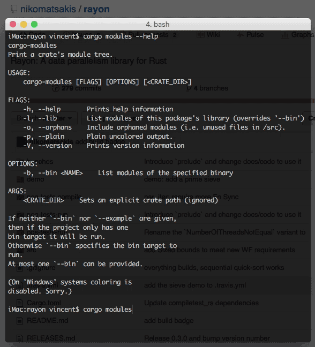
Task: Click the neg-tests-compile folder icon in GitHub
Action: (20, 197)
